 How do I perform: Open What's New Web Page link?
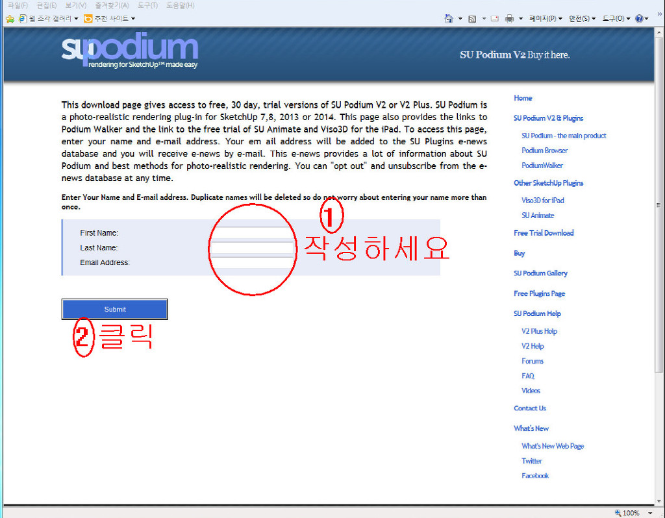[x=553, y=446]
